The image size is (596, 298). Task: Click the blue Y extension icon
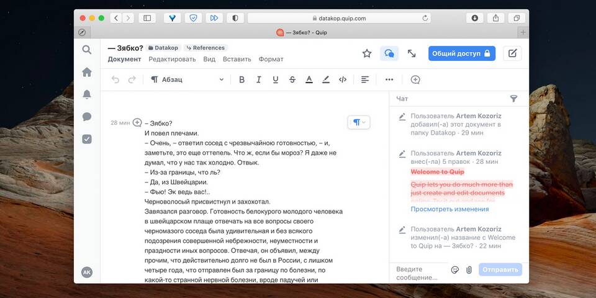pyautogui.click(x=172, y=18)
